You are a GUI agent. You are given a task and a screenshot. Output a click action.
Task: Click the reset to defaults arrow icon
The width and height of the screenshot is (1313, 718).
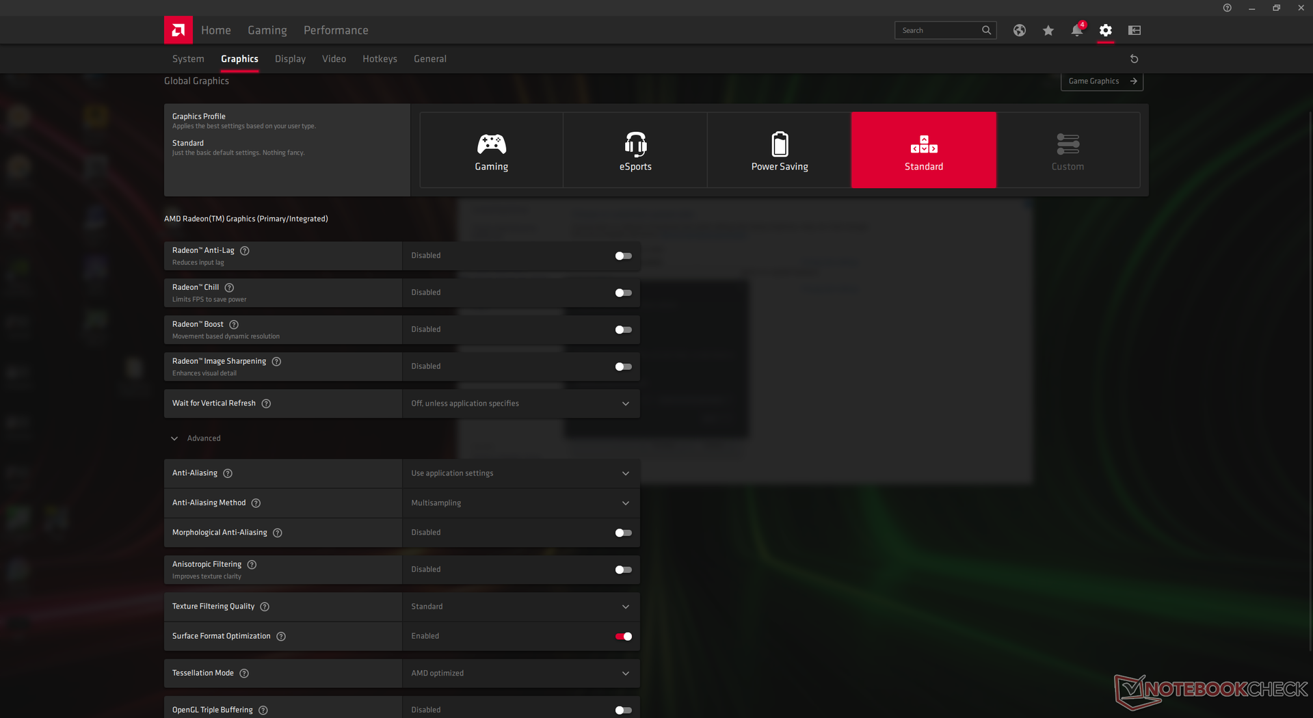coord(1134,59)
